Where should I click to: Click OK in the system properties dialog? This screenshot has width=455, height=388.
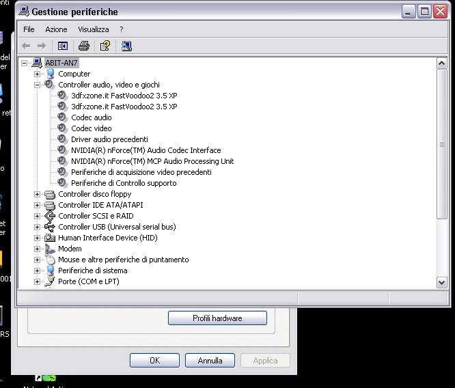pyautogui.click(x=154, y=361)
